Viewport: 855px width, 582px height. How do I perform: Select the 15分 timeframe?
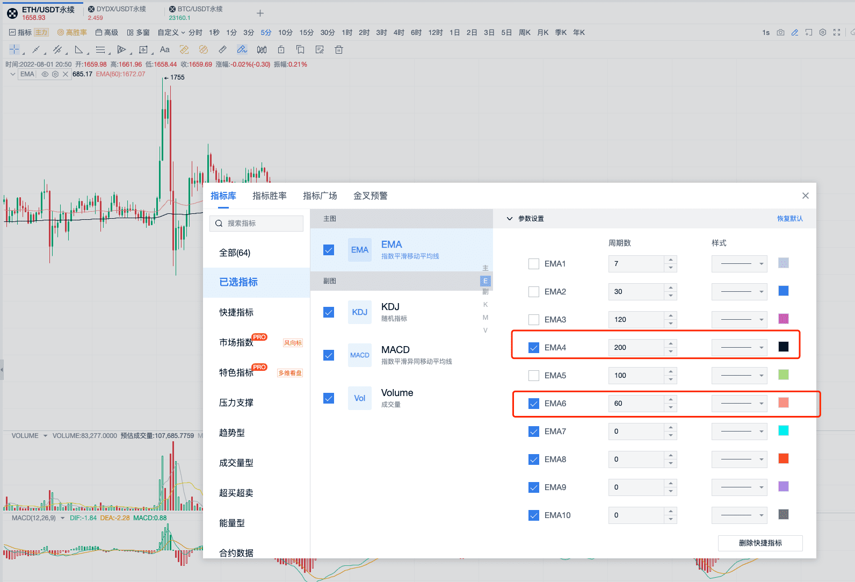[307, 33]
